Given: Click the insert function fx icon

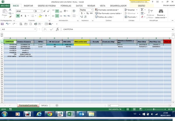Looking at the screenshot, I should pos(57,29).
